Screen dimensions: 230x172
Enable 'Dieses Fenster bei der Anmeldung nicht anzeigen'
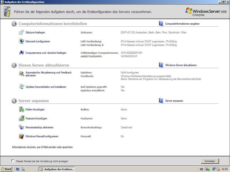pos(13,161)
